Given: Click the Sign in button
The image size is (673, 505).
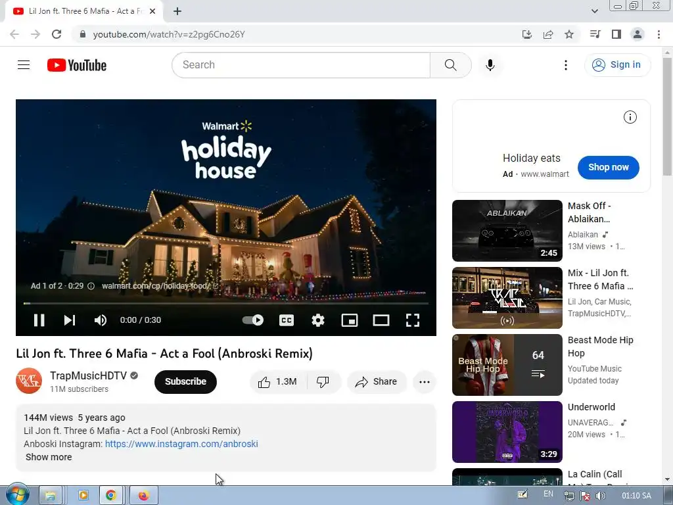Looking at the screenshot, I should (617, 65).
